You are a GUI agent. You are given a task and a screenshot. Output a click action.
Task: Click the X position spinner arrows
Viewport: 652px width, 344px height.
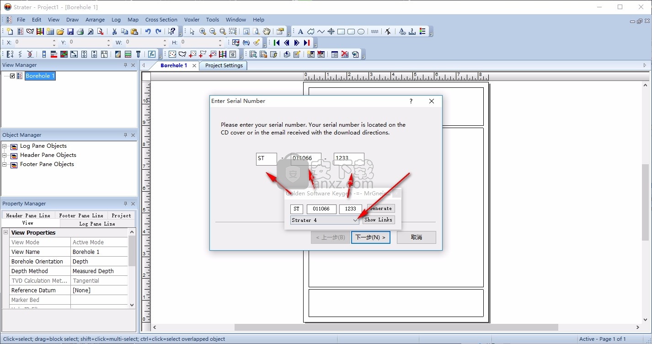pyautogui.click(x=54, y=43)
